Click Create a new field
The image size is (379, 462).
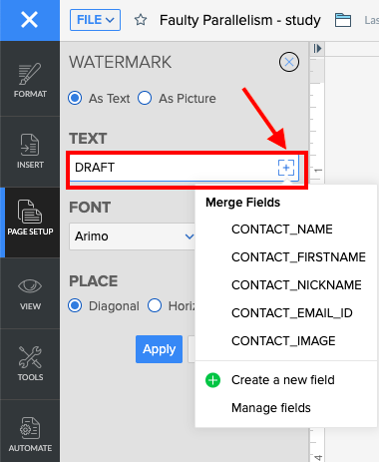pyautogui.click(x=283, y=380)
